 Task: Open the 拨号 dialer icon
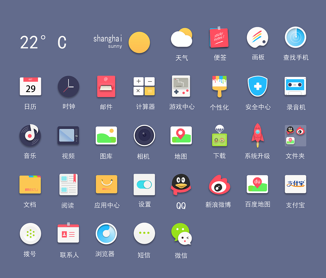click(30, 234)
